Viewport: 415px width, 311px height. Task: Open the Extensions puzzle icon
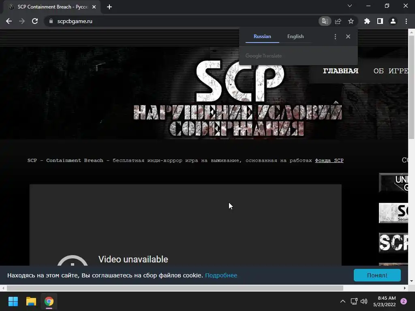367,21
